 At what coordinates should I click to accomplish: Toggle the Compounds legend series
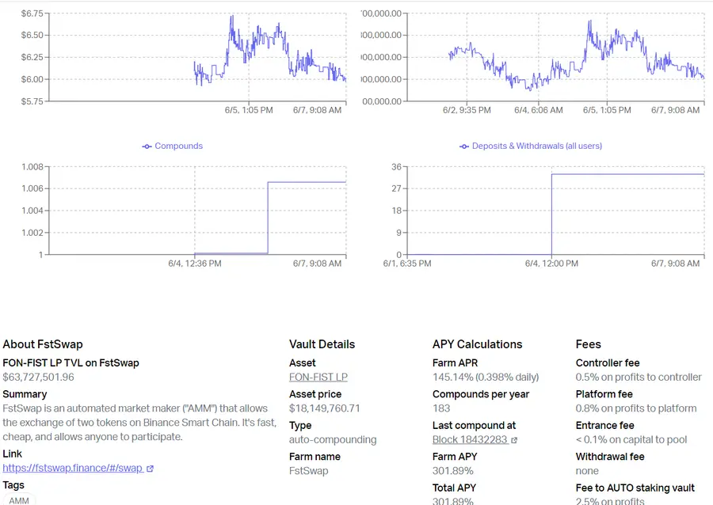[x=173, y=146]
